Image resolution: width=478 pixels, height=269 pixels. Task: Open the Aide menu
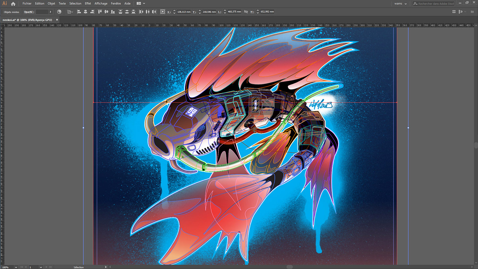(x=127, y=3)
